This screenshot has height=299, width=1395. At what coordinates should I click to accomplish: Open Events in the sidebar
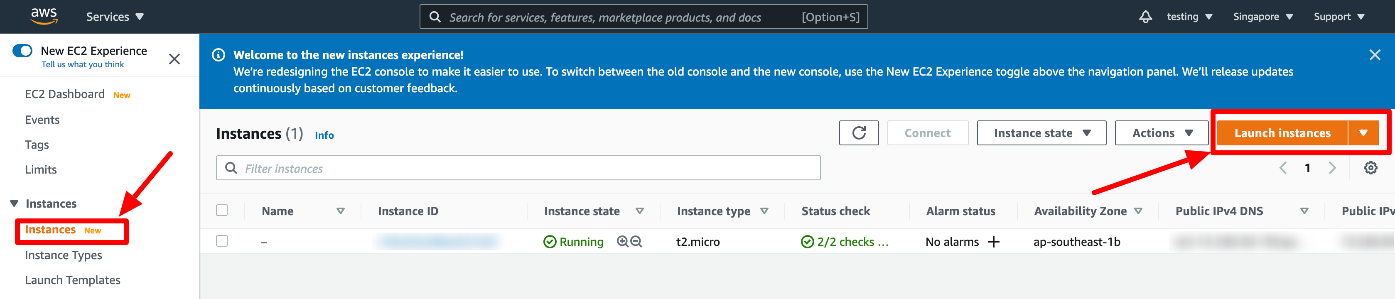(x=42, y=120)
